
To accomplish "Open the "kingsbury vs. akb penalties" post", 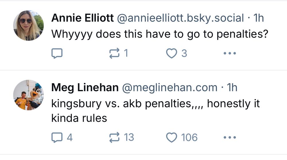I will tap(155, 104).
